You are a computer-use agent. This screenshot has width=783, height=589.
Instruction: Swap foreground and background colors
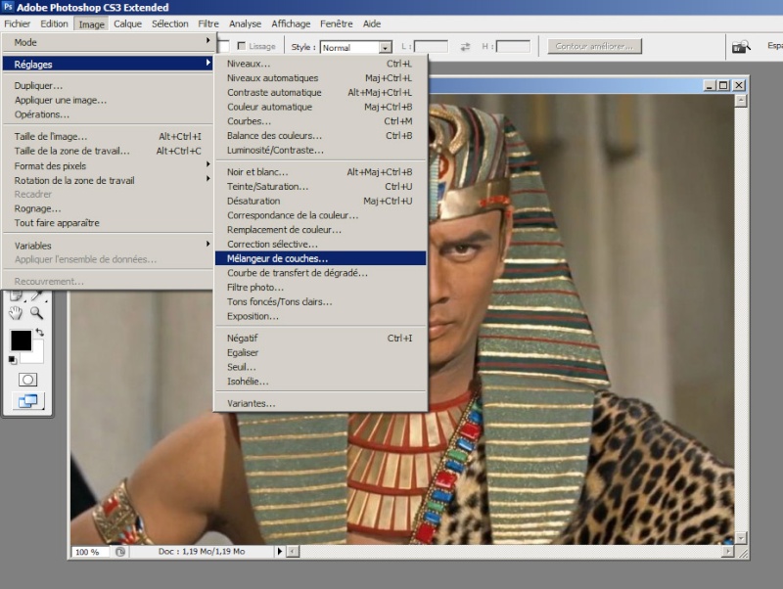click(40, 332)
